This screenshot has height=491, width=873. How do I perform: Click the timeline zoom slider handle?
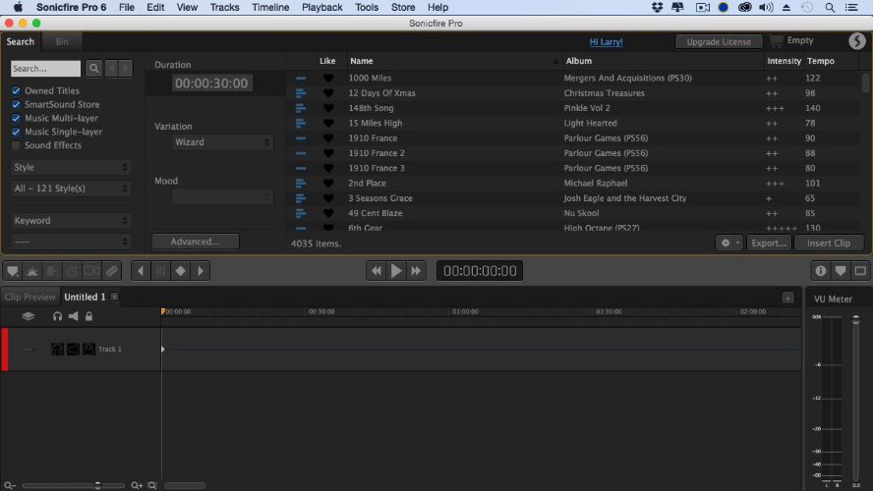(x=97, y=485)
